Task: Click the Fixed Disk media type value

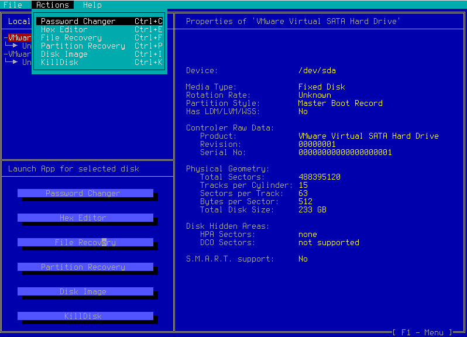Action: pos(322,87)
